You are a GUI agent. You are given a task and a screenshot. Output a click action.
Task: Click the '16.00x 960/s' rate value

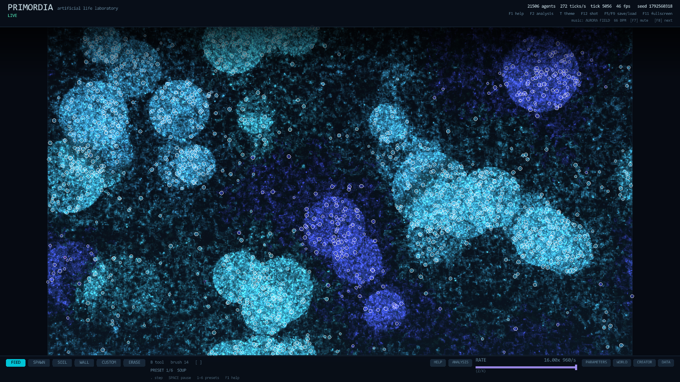pos(560,360)
